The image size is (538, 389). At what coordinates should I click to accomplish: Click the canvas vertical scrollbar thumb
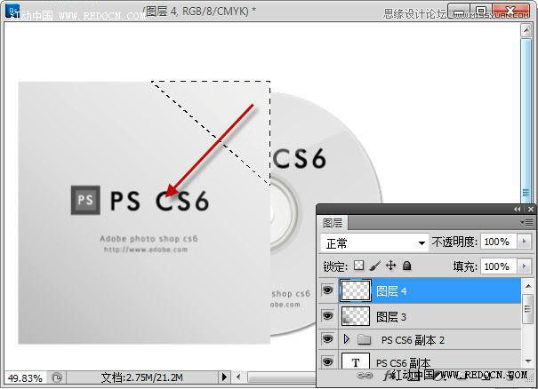pos(526,120)
